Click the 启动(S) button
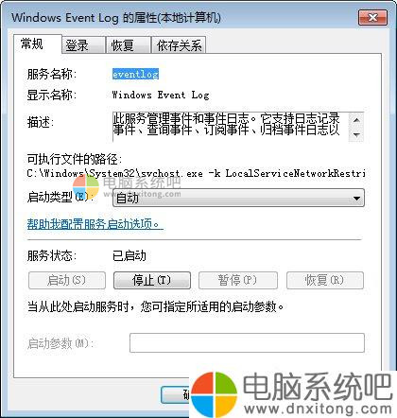The image size is (397, 418). 67,280
